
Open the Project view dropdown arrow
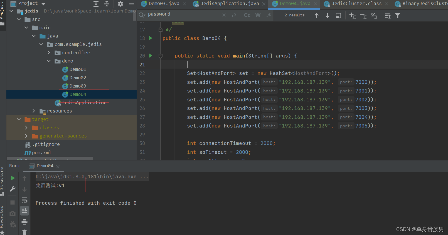[43, 4]
